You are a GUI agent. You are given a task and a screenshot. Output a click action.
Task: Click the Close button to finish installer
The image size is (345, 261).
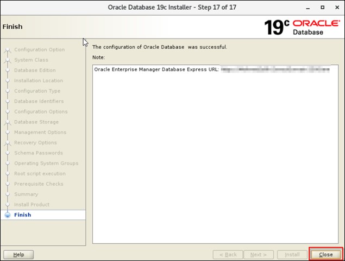click(x=326, y=255)
